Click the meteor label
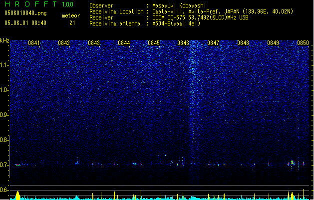 [x=71, y=15]
